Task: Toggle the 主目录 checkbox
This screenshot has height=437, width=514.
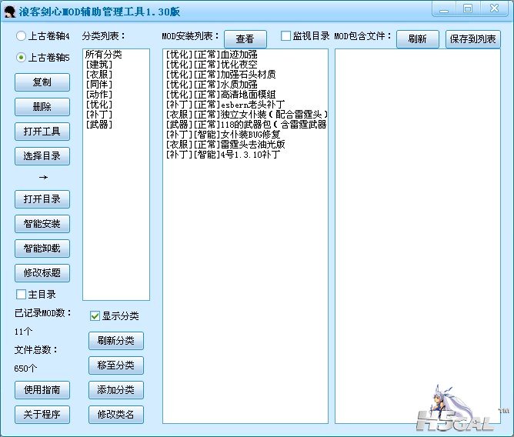Action: tap(22, 295)
